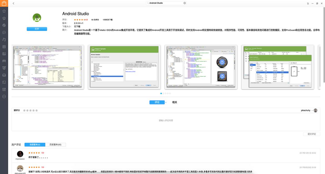Open the crown rankings section in sidebar
The width and height of the screenshot is (325, 174).
(4, 18)
